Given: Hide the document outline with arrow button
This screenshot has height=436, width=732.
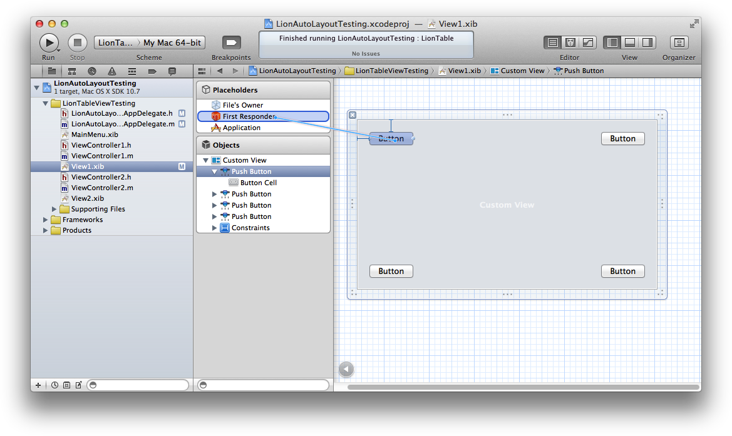Looking at the screenshot, I should click(x=346, y=370).
